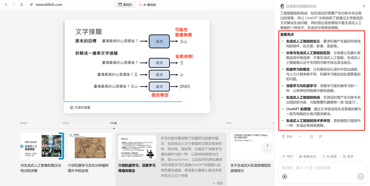Click the AI 搜索 skill button
The height and width of the screenshot is (186, 370).
click(330, 156)
